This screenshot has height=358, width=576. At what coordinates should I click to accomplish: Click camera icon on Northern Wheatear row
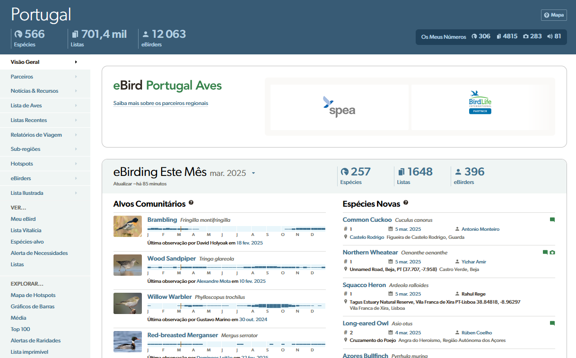click(552, 253)
